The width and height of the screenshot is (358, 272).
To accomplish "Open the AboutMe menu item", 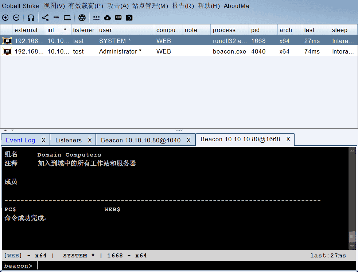I will point(236,6).
